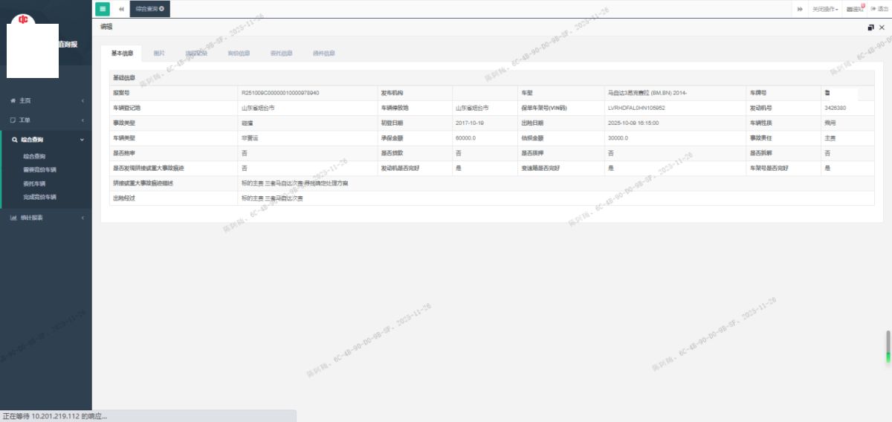Click the 退出 logout link

coord(879,9)
